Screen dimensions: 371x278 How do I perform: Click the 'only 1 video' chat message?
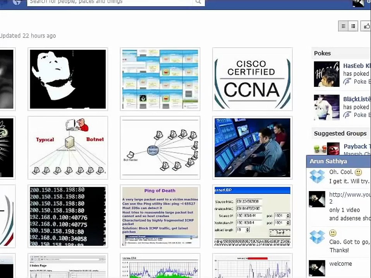tap(345, 210)
